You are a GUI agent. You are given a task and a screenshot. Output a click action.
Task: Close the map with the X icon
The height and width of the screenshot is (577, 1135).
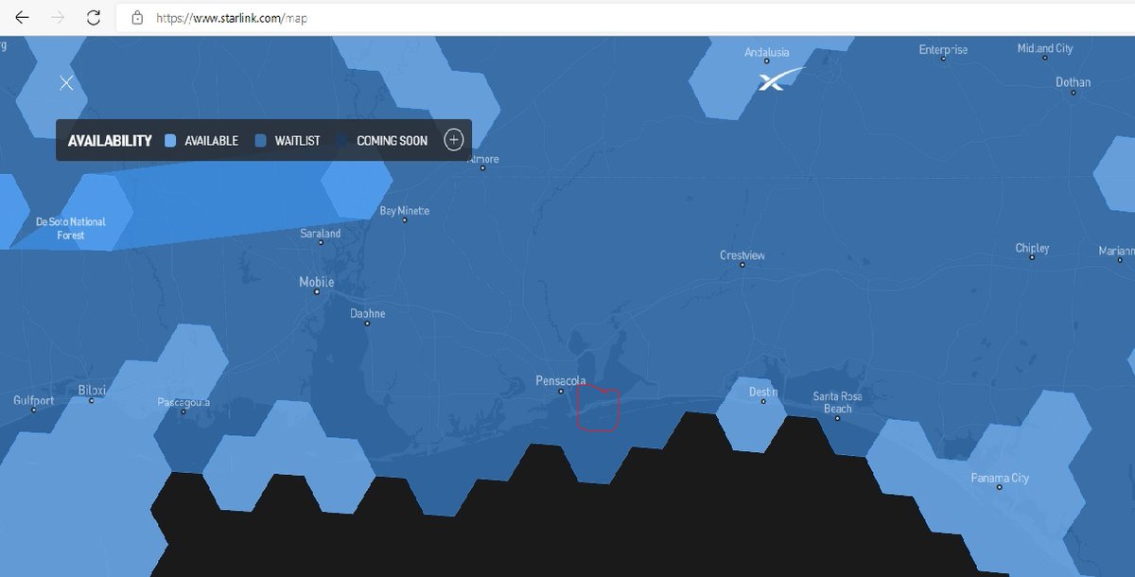pyautogui.click(x=66, y=82)
